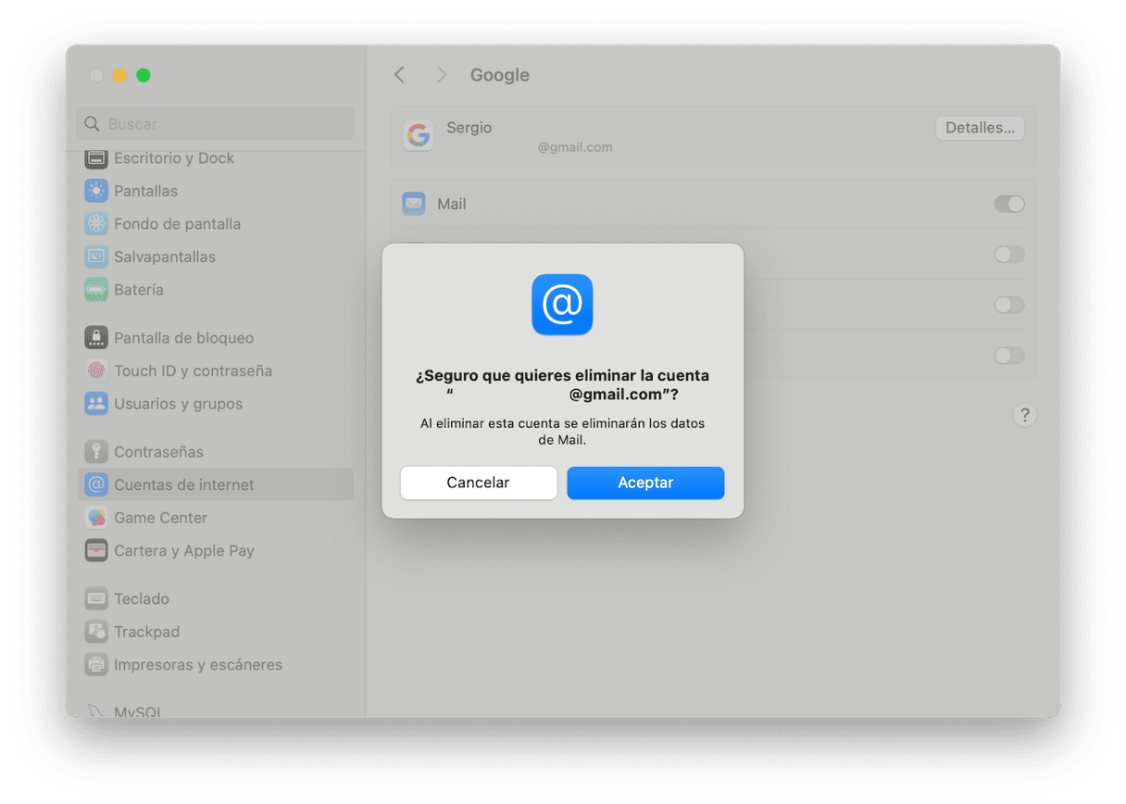Click the Touch ID fingerprint icon
This screenshot has height=804, width=1126.
96,371
